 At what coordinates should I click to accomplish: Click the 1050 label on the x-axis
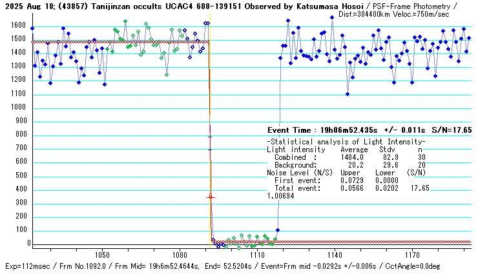coord(101,255)
